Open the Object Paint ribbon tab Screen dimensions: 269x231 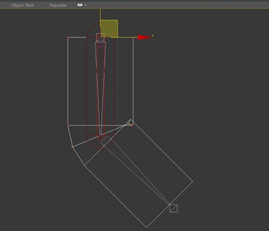coord(23,5)
